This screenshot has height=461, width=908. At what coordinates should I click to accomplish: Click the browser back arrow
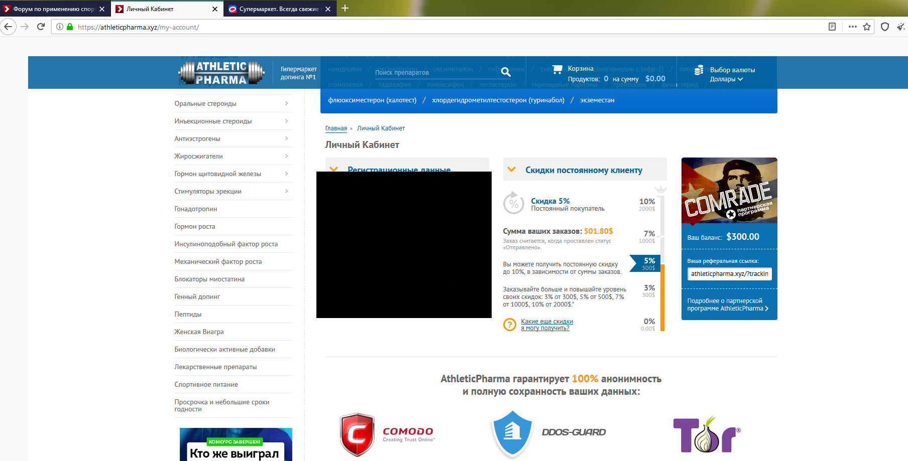pyautogui.click(x=9, y=27)
